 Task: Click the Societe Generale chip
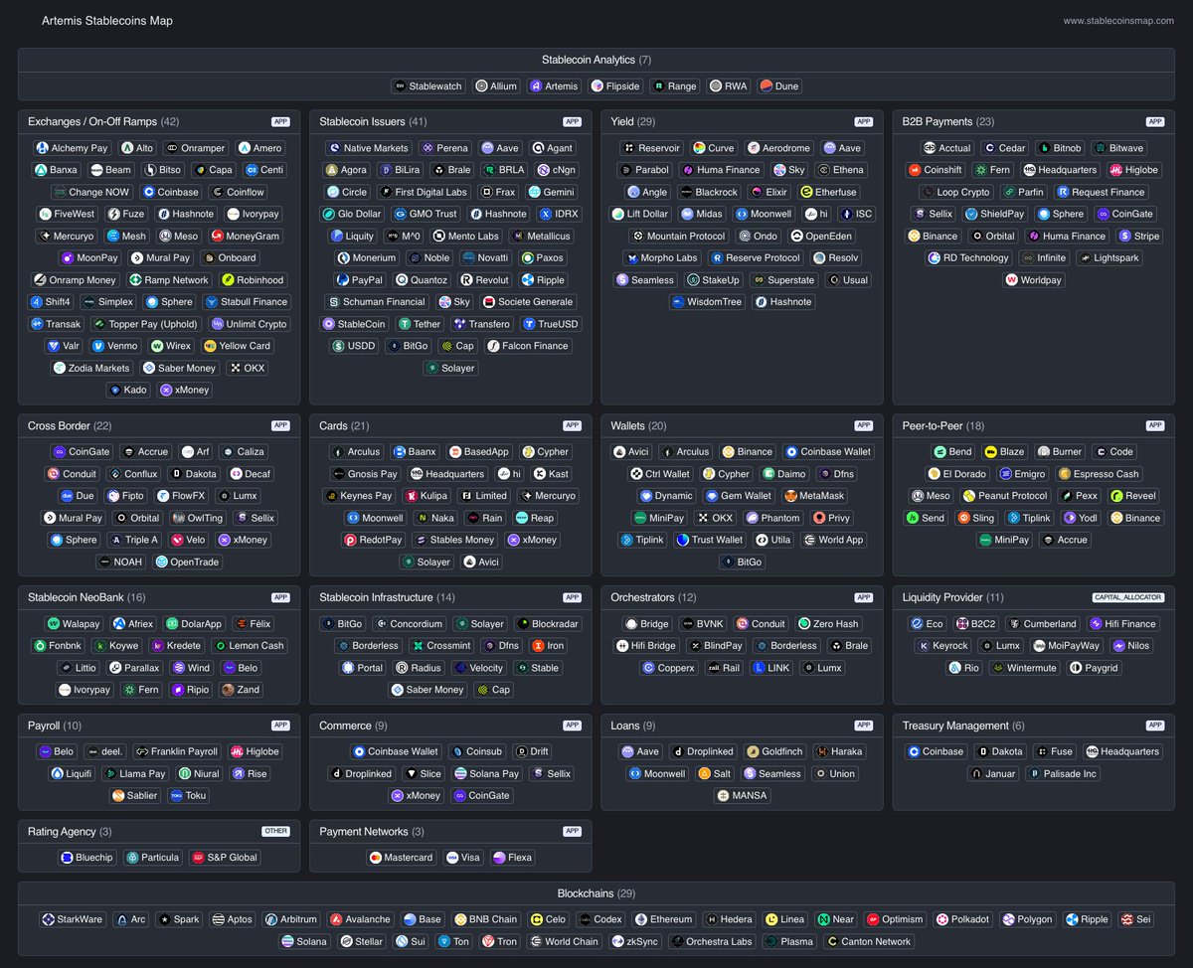528,302
